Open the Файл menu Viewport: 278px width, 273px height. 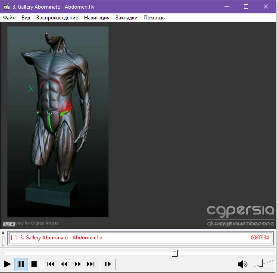(x=9, y=18)
